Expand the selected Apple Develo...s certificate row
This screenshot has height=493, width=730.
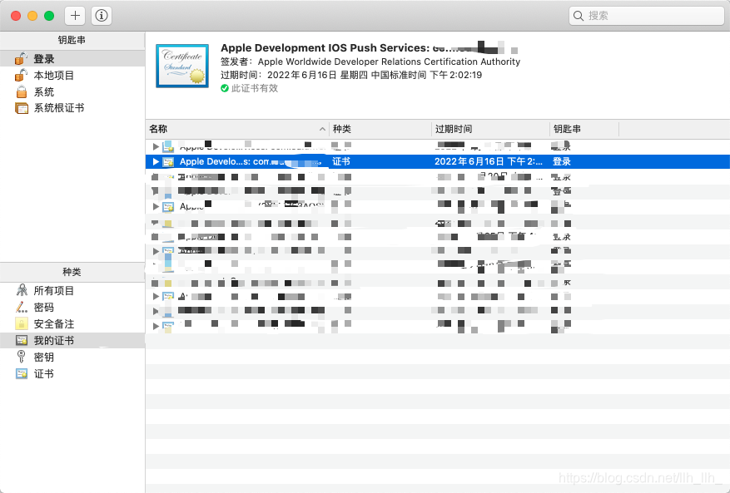tap(156, 162)
